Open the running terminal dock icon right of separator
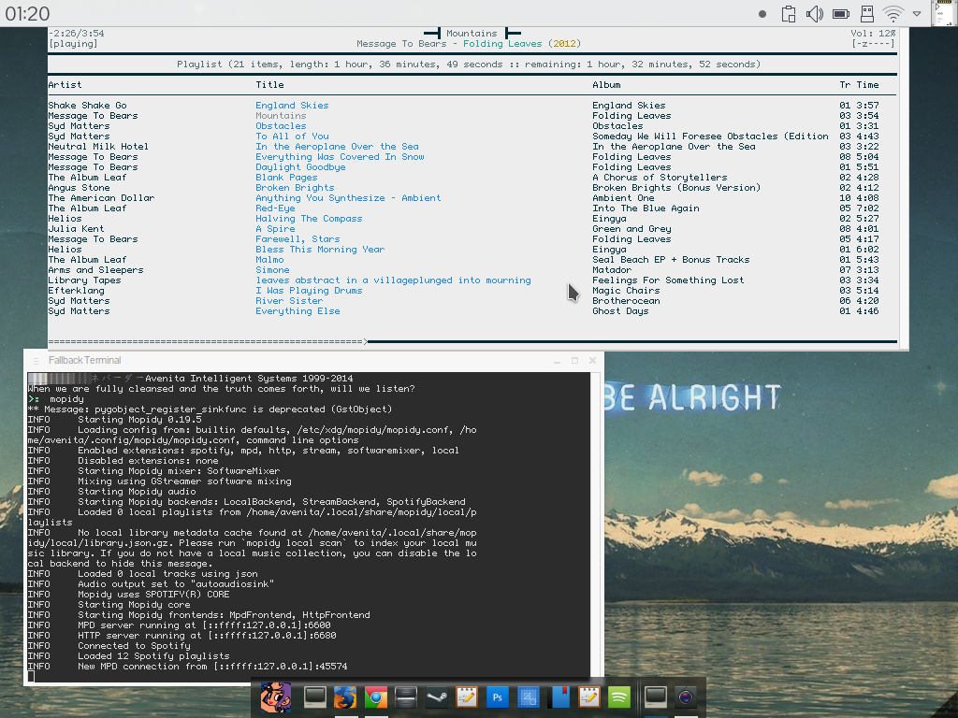The height and width of the screenshot is (718, 958). 656,697
